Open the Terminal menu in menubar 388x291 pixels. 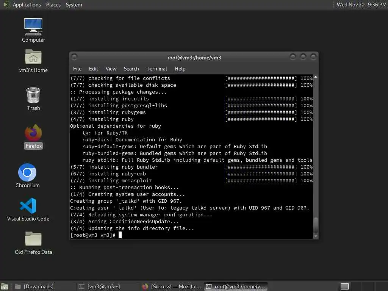[x=156, y=69]
